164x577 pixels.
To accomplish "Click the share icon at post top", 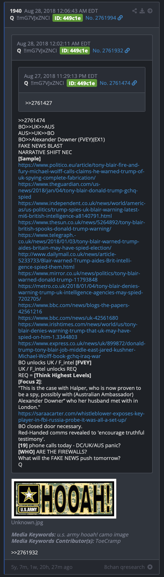I will 134,11.
